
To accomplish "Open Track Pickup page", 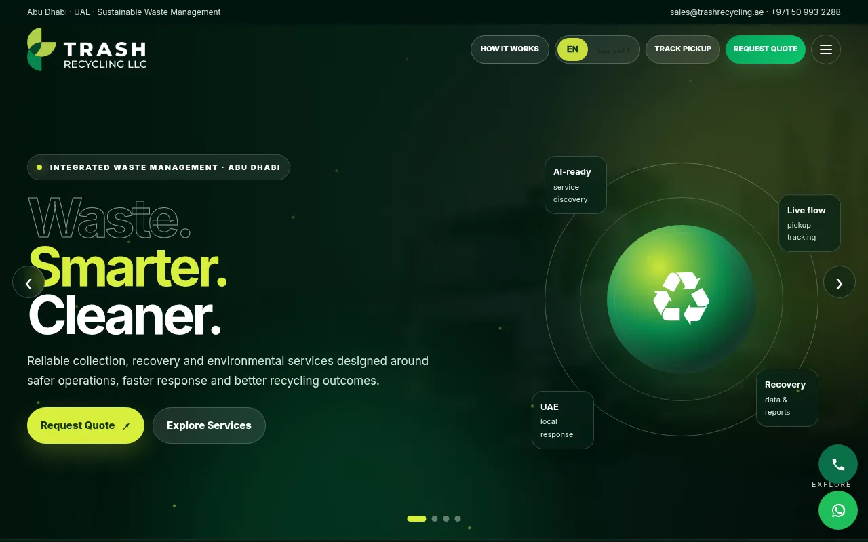I will (x=683, y=49).
